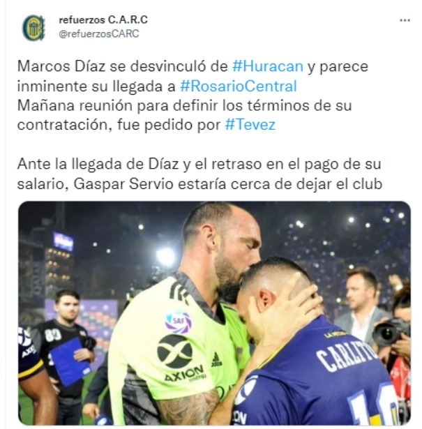
Task: Follow the #RosarioCentral hashtag link
Action: click(239, 86)
